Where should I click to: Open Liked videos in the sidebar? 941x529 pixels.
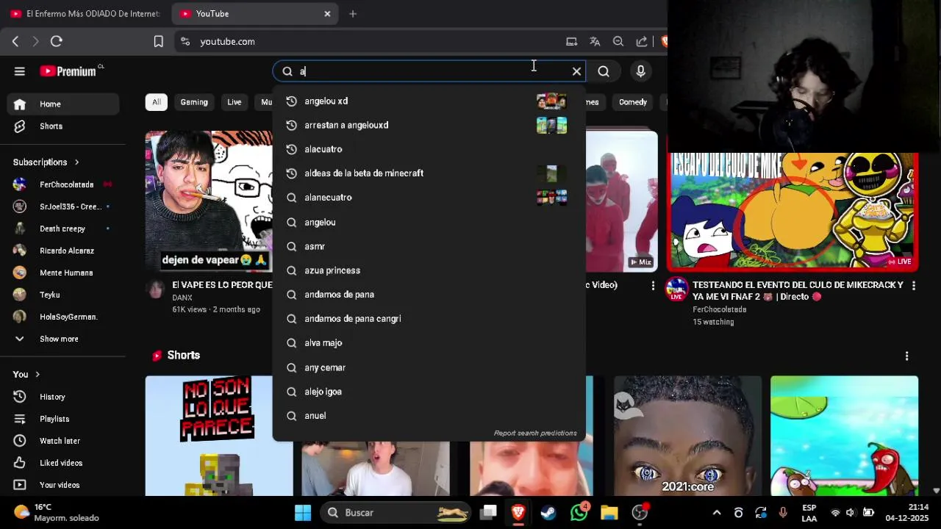click(x=63, y=463)
